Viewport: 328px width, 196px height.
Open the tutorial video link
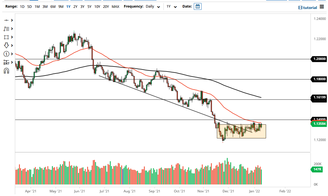point(308,8)
